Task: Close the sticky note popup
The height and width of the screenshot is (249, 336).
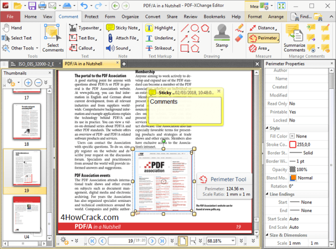Action: (219, 91)
